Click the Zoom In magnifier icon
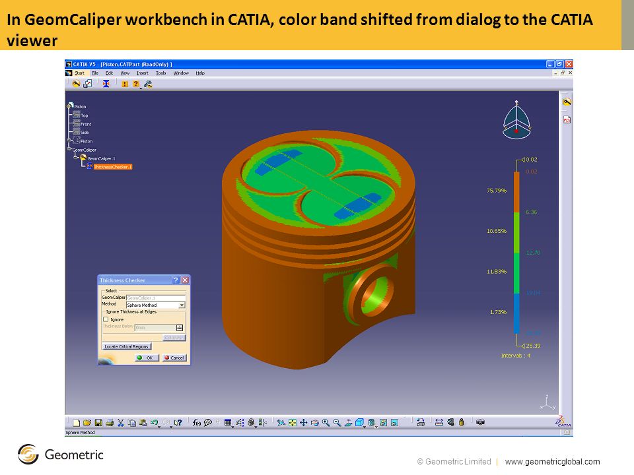This screenshot has width=634, height=475. [326, 422]
